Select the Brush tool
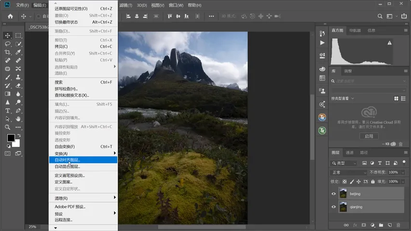 [x=8, y=77]
